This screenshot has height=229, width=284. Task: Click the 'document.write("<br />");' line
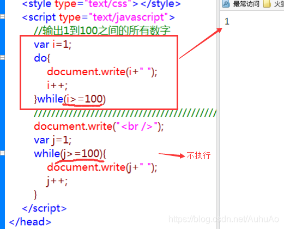[x=99, y=126]
